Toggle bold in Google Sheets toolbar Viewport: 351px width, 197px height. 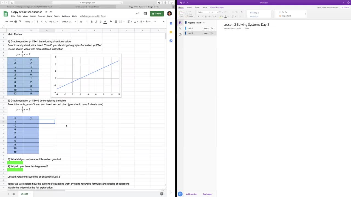92,22
